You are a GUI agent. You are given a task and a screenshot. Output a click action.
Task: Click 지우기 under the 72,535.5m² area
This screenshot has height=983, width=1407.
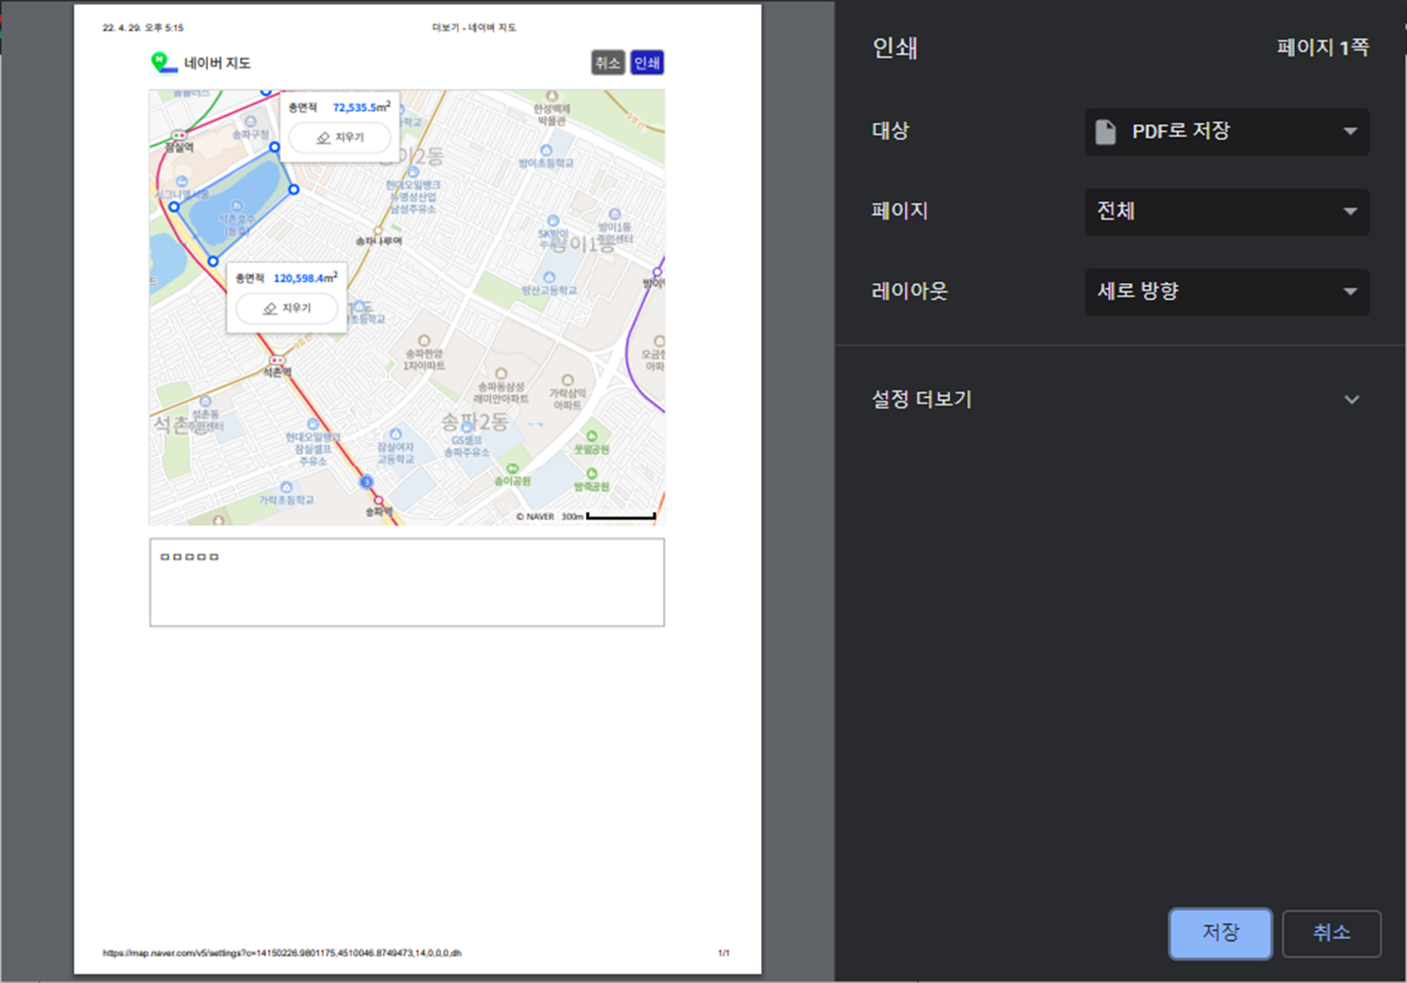[x=340, y=138]
